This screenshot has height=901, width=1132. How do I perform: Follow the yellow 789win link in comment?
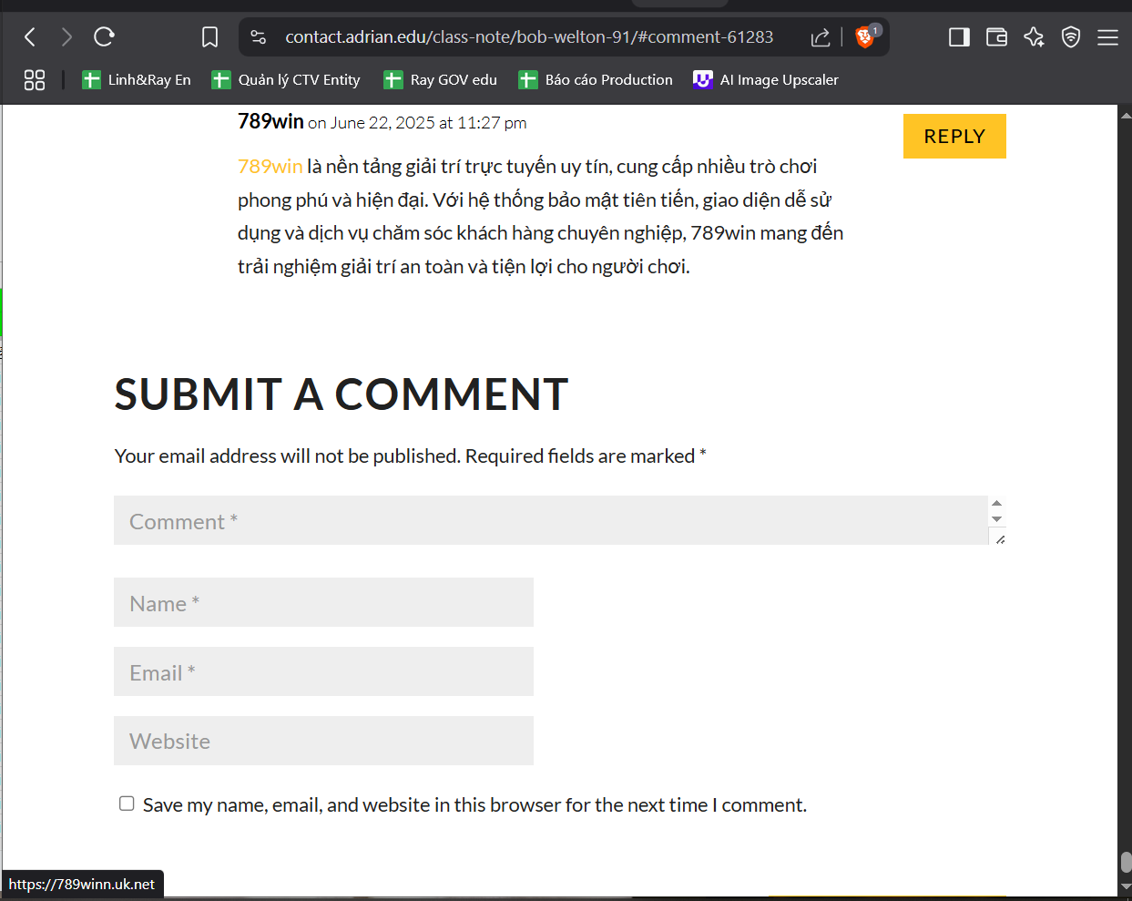point(270,166)
